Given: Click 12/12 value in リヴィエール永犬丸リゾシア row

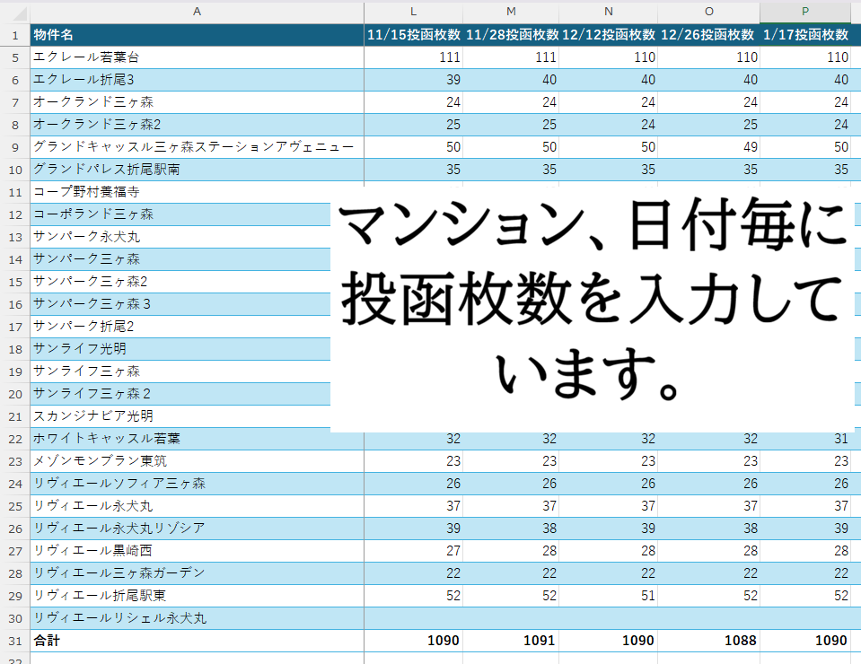Looking at the screenshot, I should [x=609, y=529].
